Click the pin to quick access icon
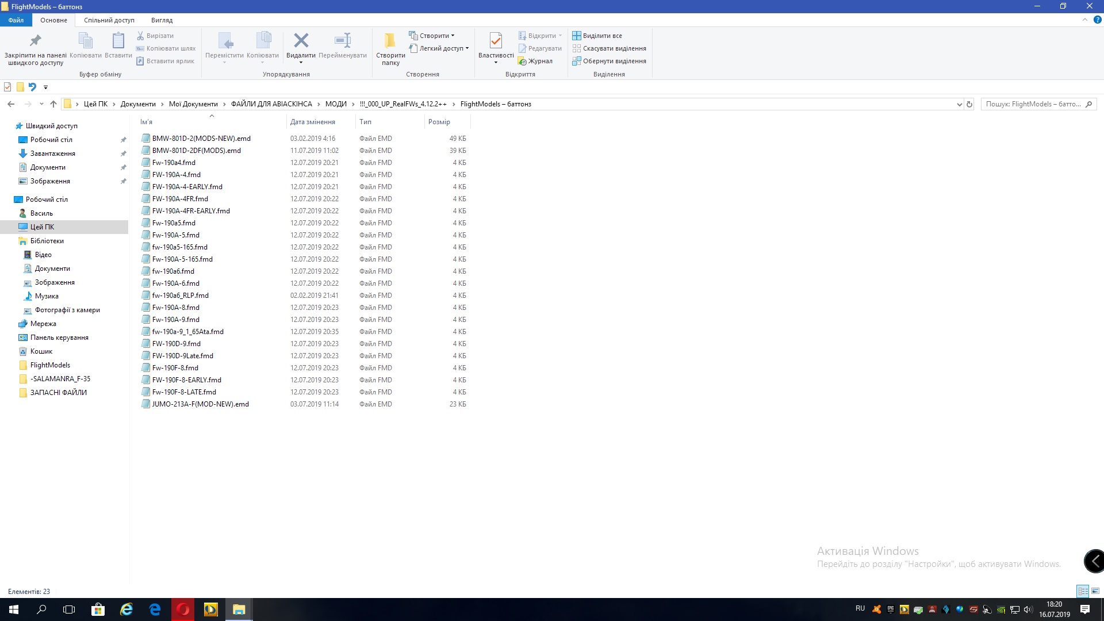The image size is (1104, 621). [x=35, y=41]
